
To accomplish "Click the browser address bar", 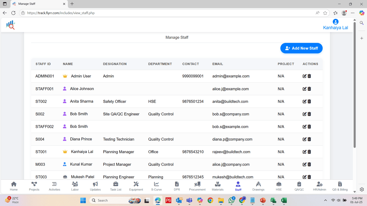I will coord(115,13).
